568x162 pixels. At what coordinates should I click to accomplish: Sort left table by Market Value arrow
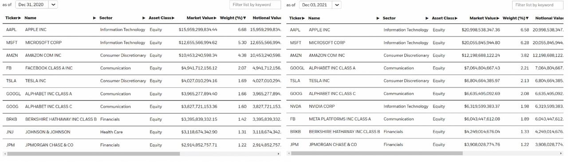pos(215,18)
